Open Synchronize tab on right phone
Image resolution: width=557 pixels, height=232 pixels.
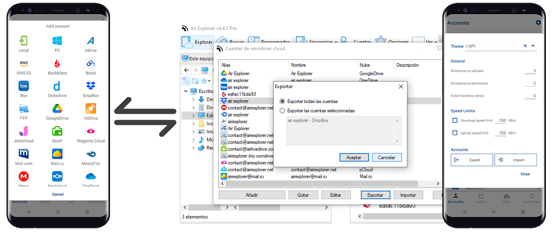tap(532, 198)
